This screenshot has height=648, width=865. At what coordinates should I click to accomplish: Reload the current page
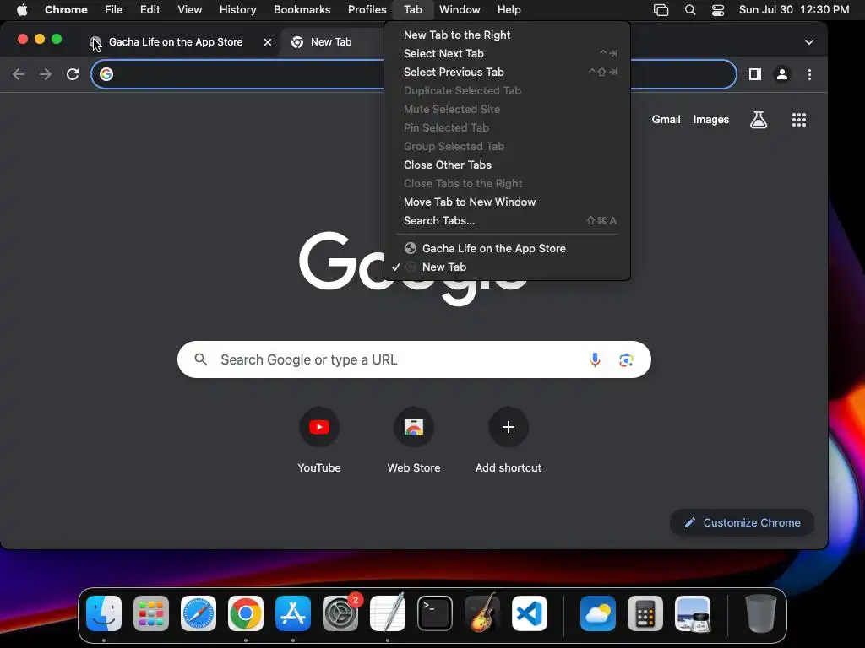pos(73,74)
